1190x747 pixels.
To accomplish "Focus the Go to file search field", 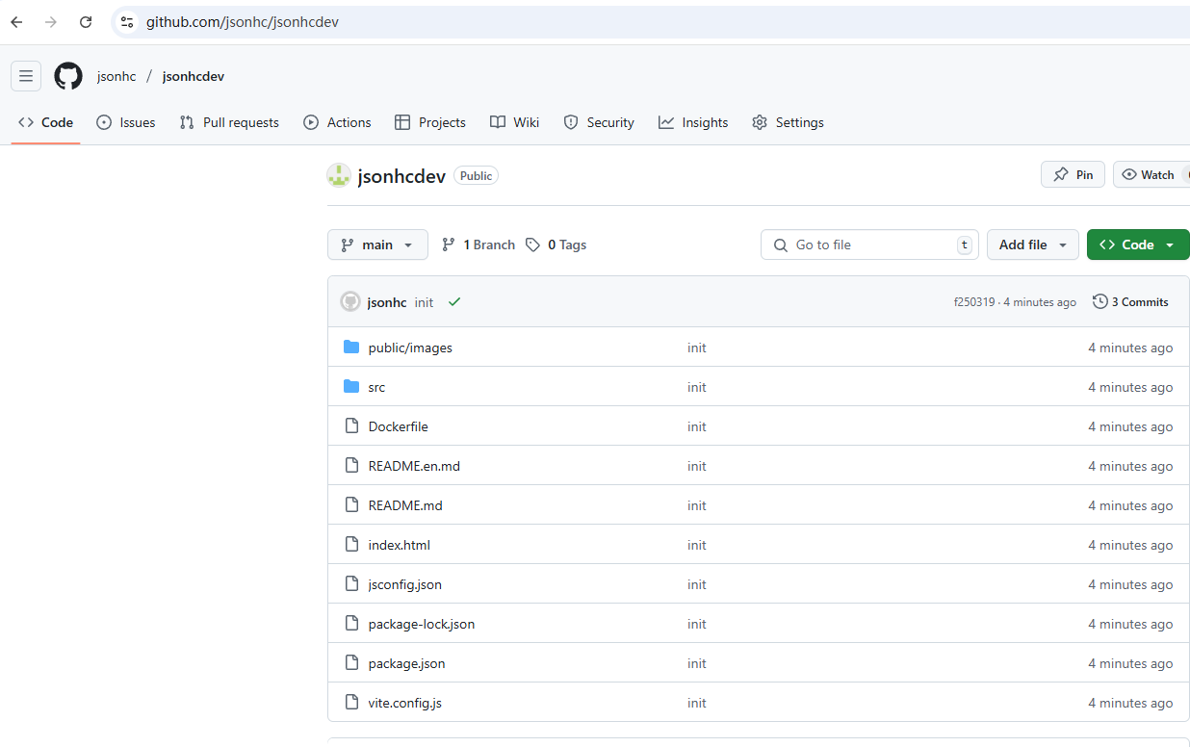I will click(x=869, y=245).
